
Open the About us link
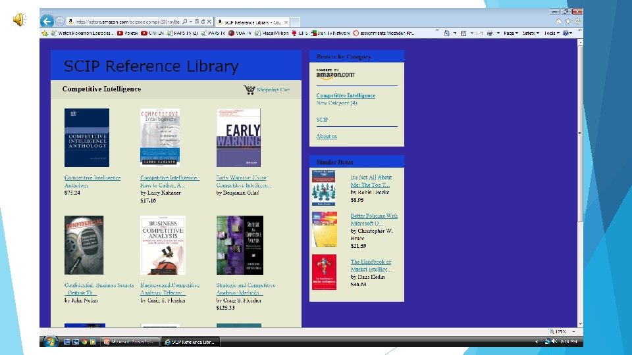point(327,136)
